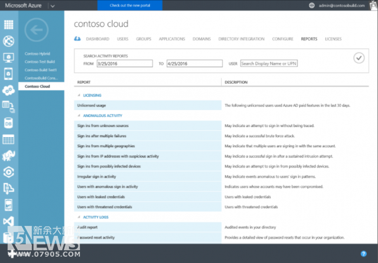Click the From date field
Viewport: 378px width, 263px height.
coord(125,64)
